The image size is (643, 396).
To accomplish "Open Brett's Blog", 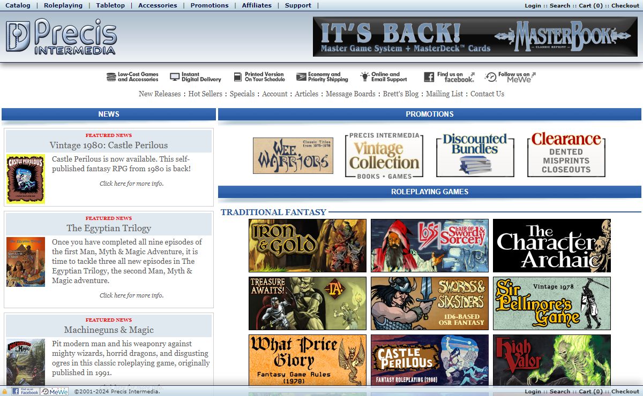I will pos(401,94).
